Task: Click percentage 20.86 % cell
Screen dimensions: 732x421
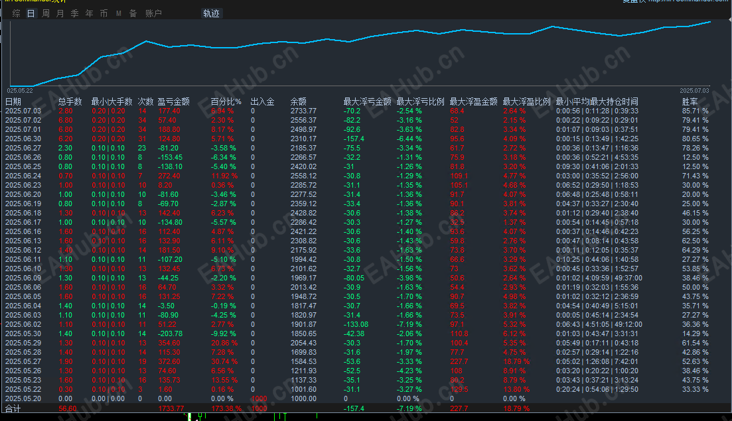Action: click(224, 343)
